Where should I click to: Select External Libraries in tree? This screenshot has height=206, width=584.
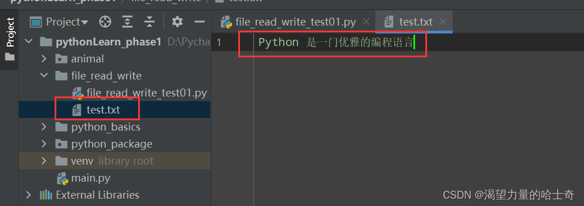(98, 195)
